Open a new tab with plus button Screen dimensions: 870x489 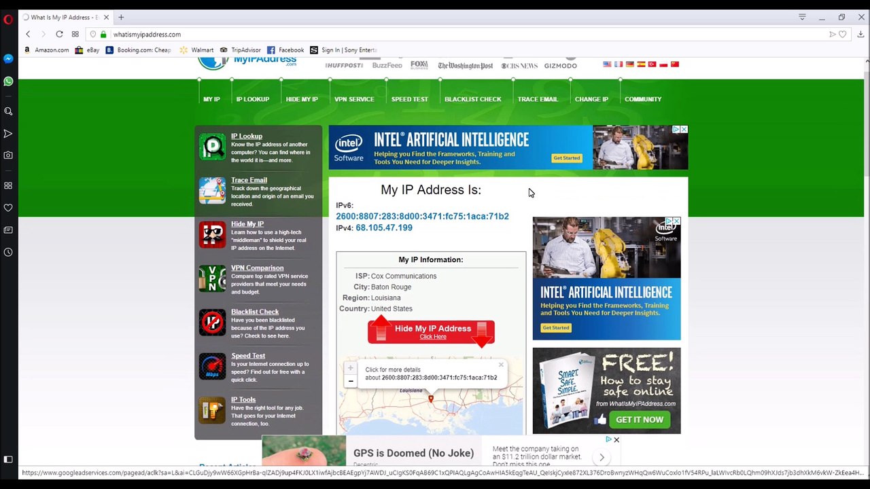(x=121, y=17)
